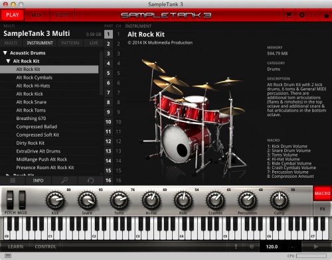Click the highlighted Alt Rock Kit row
This screenshot has width=332, height=260.
click(x=49, y=69)
